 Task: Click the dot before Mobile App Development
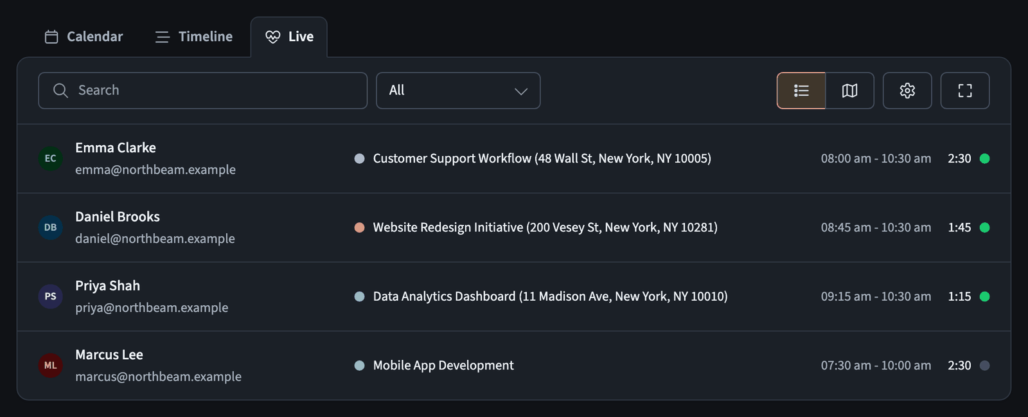(360, 366)
